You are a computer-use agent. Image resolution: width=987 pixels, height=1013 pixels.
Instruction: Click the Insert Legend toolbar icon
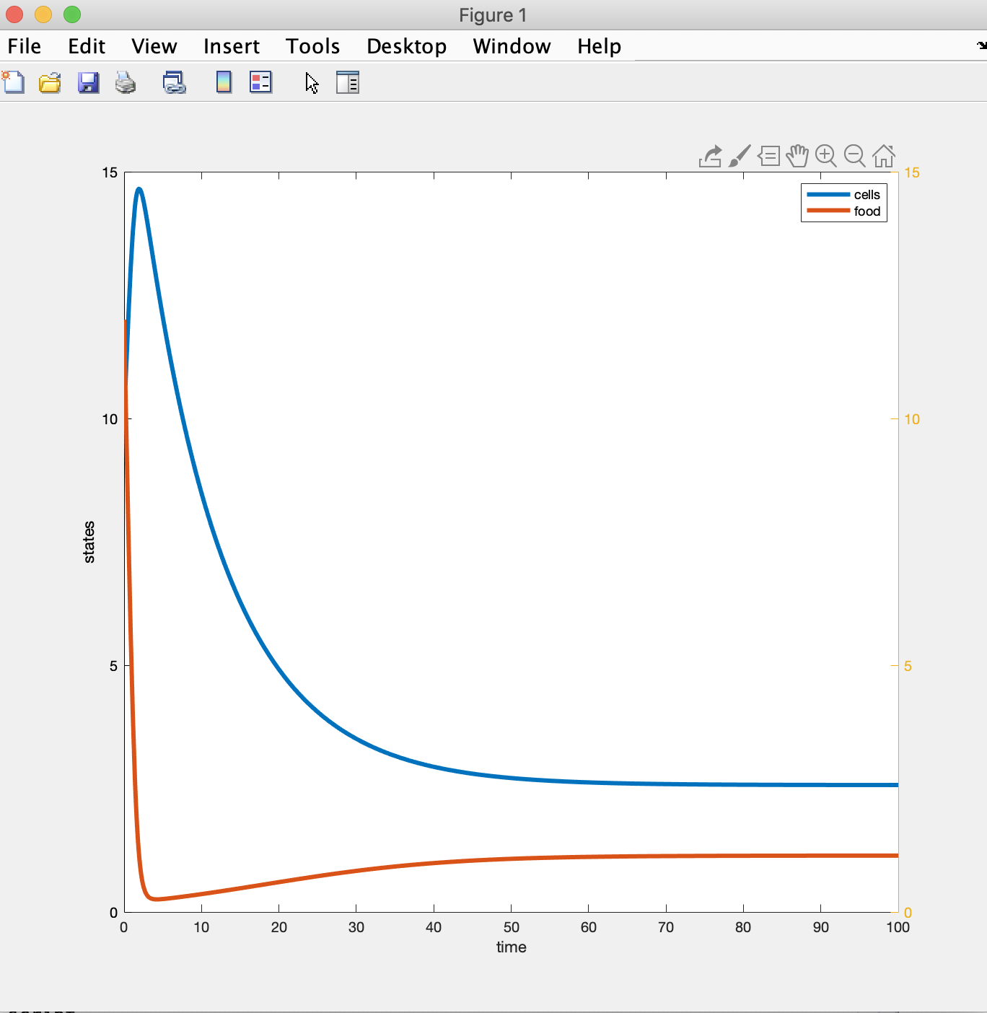tap(260, 82)
